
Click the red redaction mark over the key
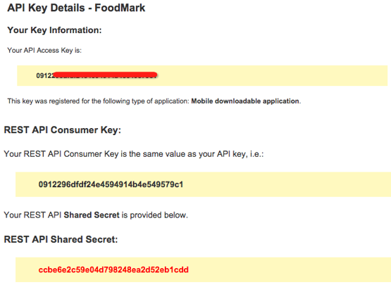[x=105, y=75]
